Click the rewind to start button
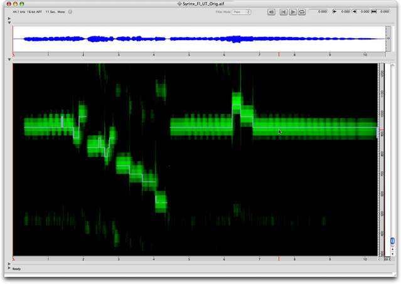The image size is (401, 284). [284, 12]
